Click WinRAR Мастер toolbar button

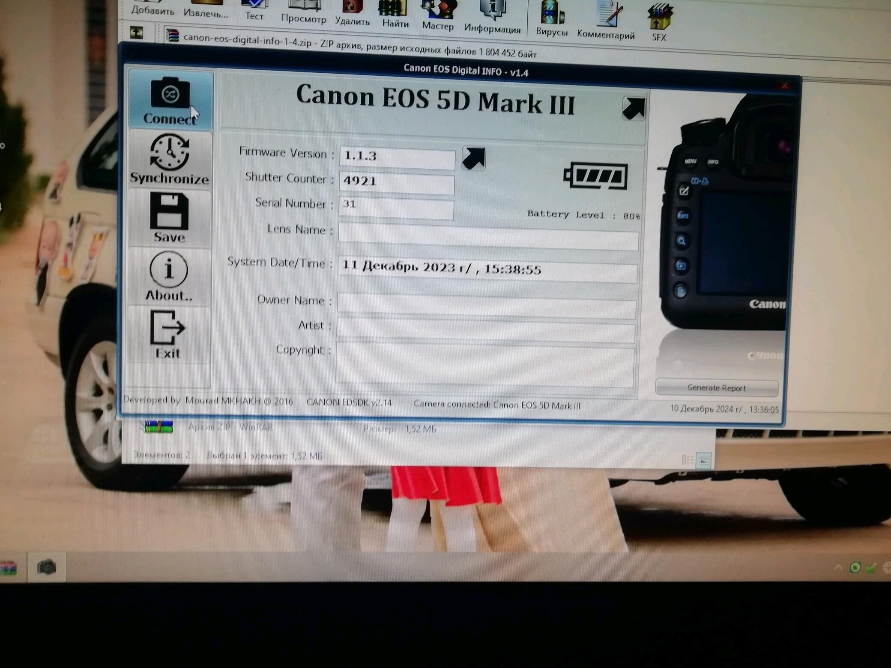[437, 16]
